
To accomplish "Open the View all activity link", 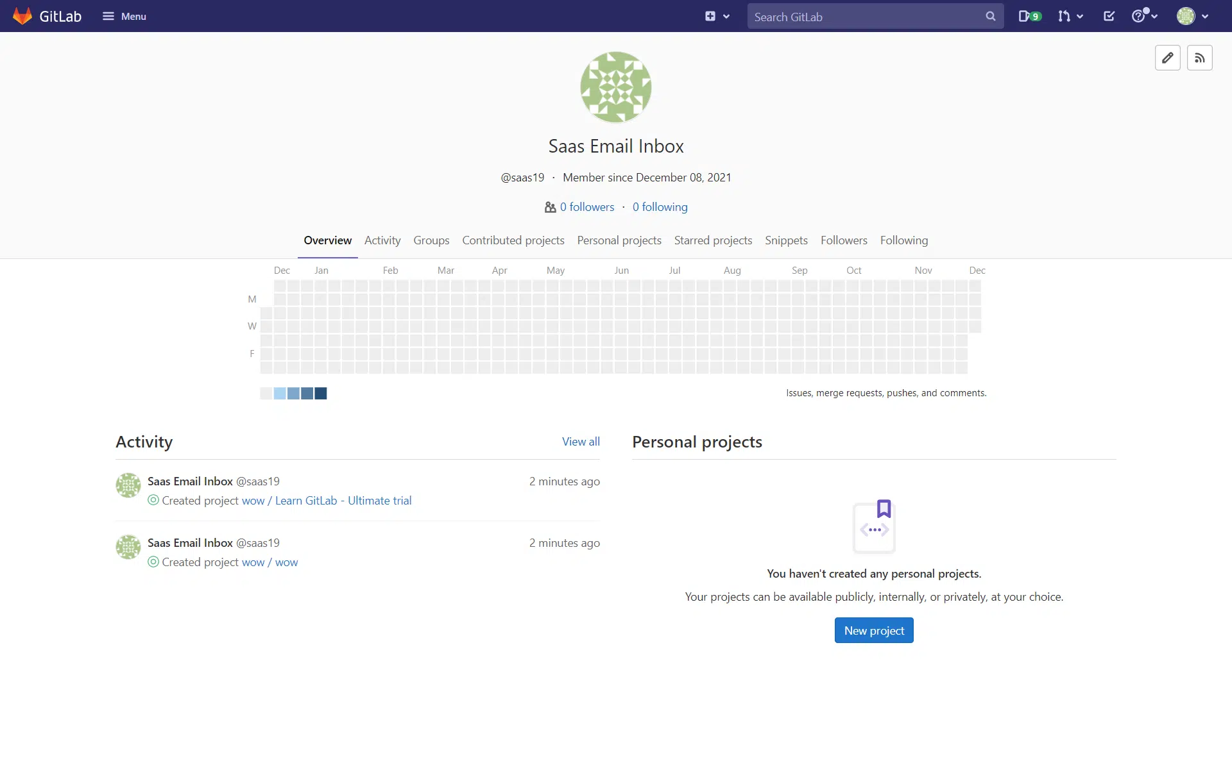I will [581, 442].
